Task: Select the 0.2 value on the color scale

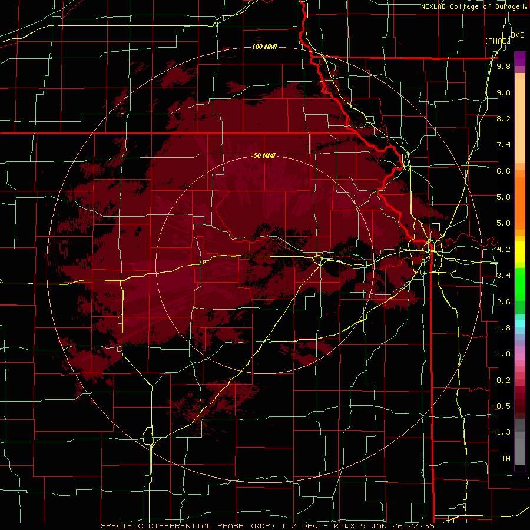Action: coord(503,380)
